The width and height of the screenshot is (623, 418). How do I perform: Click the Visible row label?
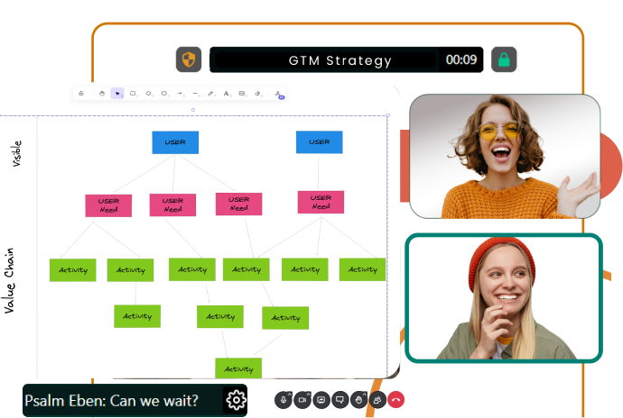click(x=16, y=153)
